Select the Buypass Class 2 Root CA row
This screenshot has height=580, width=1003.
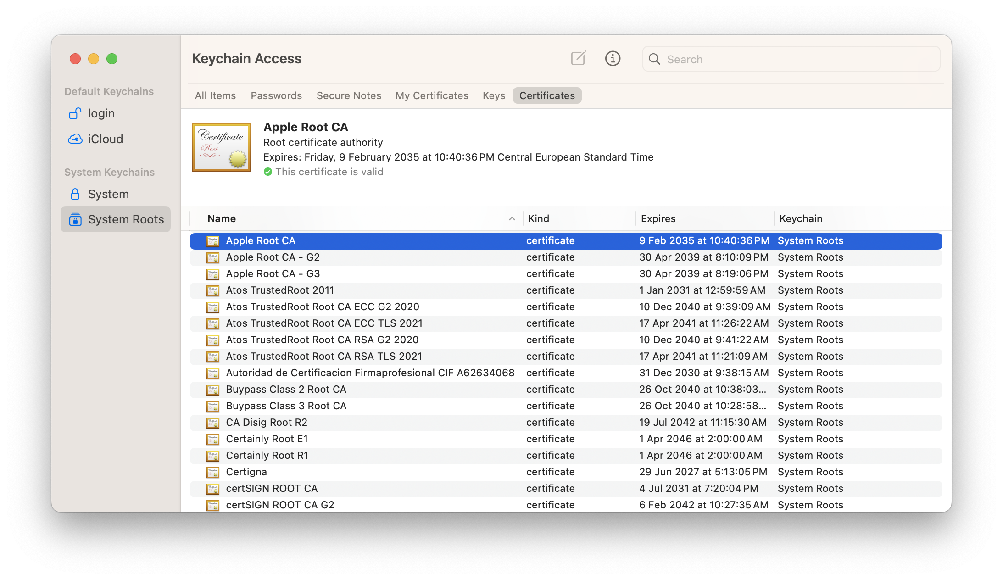pyautogui.click(x=286, y=390)
